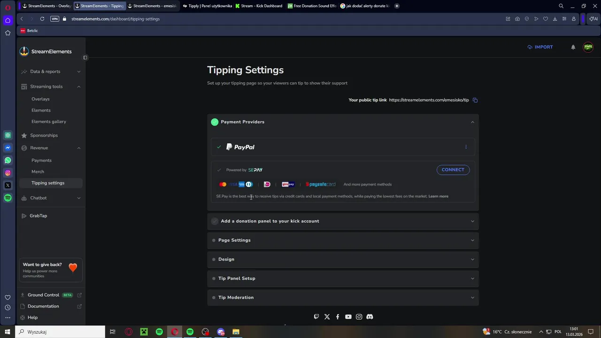The image size is (601, 338).
Task: Switch to the Kick Dashboard browser tab
Action: pos(260,6)
